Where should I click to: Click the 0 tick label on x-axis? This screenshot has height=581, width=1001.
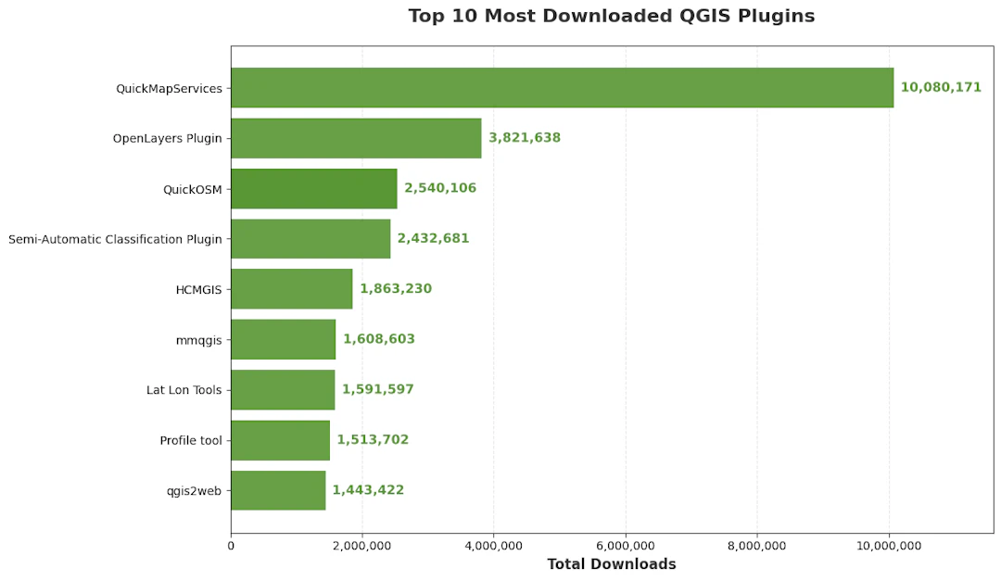pyautogui.click(x=231, y=546)
